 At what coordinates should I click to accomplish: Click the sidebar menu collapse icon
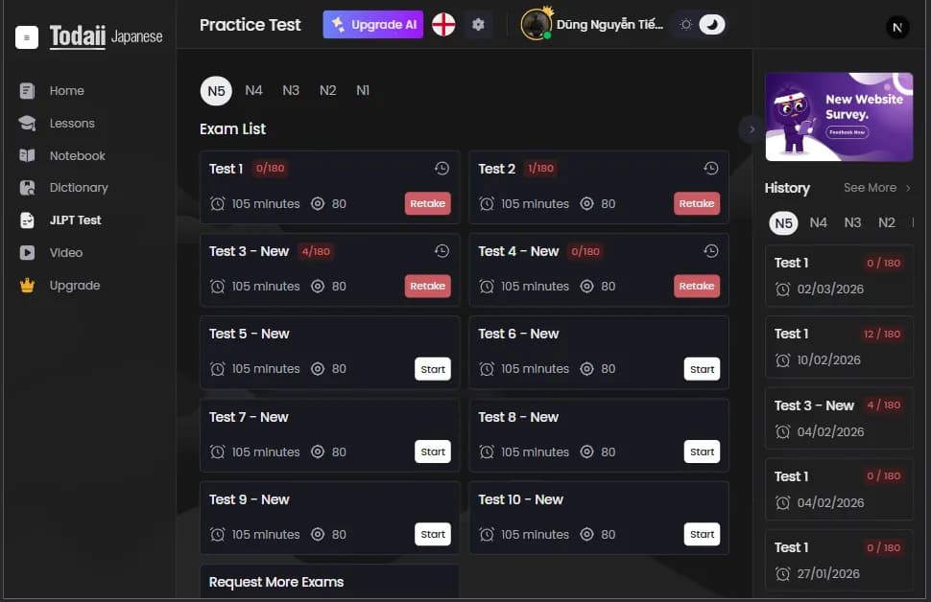pyautogui.click(x=27, y=37)
